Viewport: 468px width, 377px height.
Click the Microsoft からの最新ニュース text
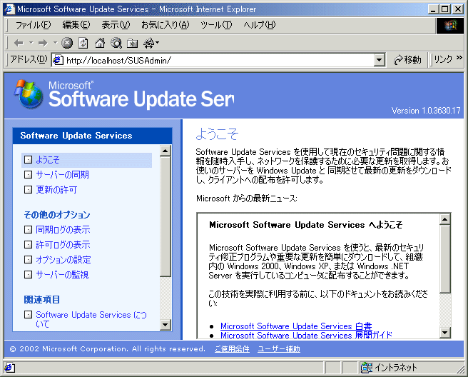247,198
